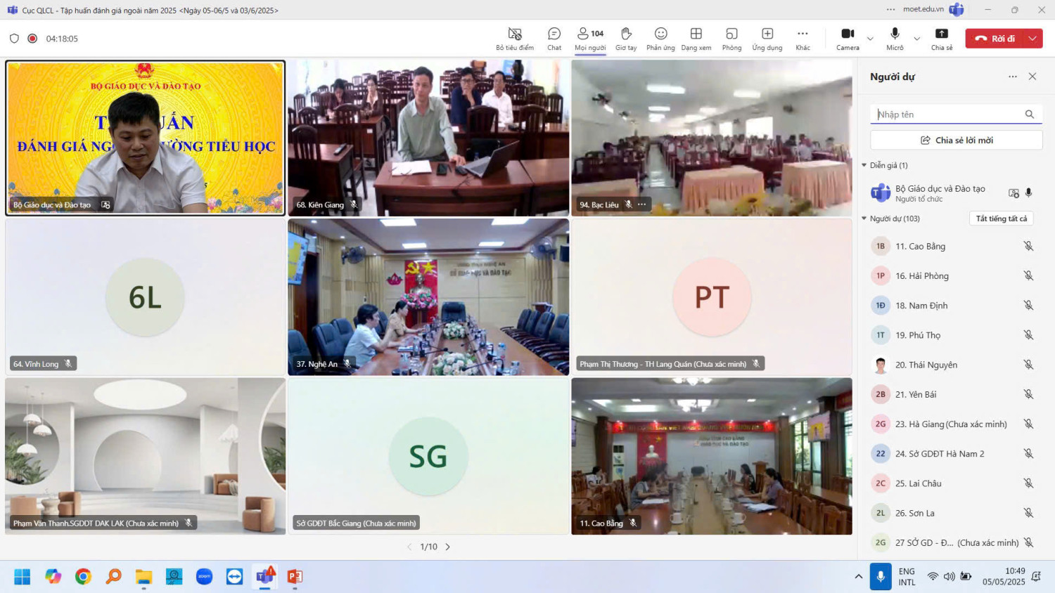Toggle mute icon for 20. Thái Nguyên
The height and width of the screenshot is (593, 1055).
[x=1028, y=365]
